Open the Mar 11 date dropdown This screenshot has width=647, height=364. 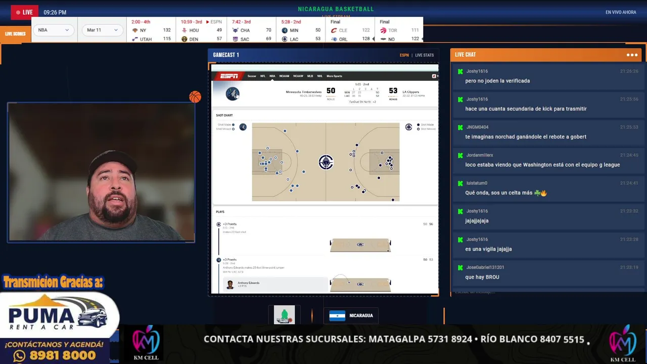[103, 30]
